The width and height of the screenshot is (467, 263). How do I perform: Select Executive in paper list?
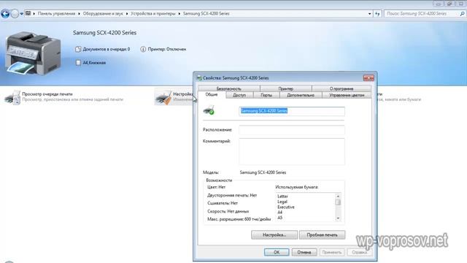point(286,207)
